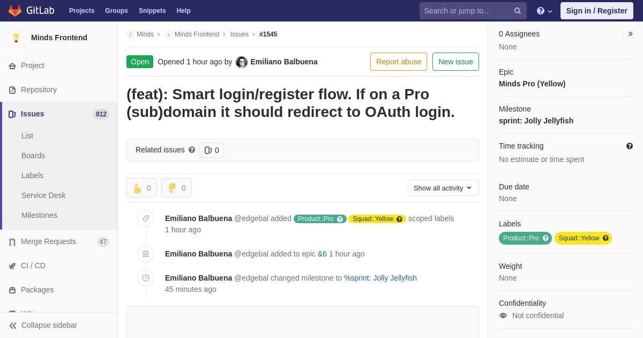
Task: Click the help icon on Product::Pro sidebar label
Action: [545, 238]
